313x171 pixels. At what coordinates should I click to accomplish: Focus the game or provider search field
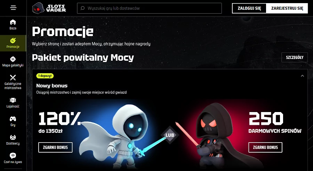click(149, 8)
